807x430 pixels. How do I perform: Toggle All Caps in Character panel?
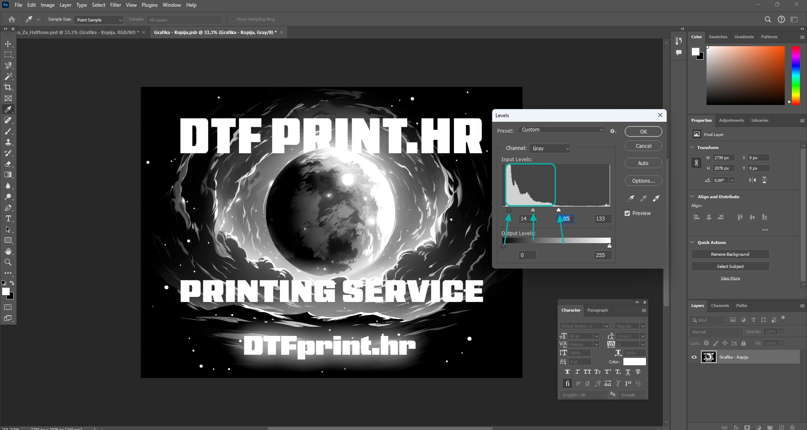coord(587,372)
